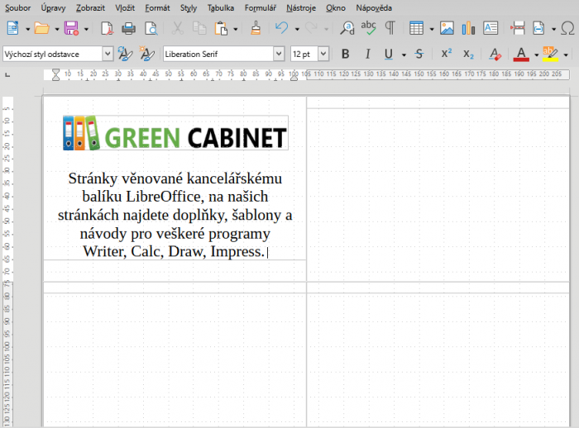The height and width of the screenshot is (428, 579).
Task: Insert a page break
Action: (x=518, y=28)
